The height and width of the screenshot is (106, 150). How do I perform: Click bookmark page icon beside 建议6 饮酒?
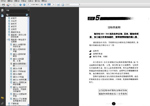(11, 68)
